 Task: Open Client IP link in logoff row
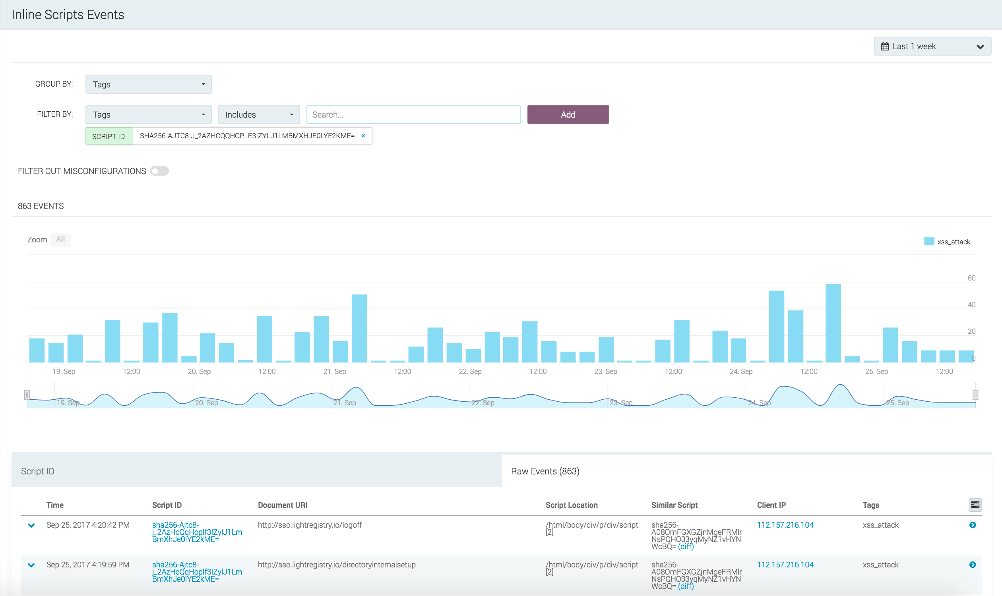coord(785,525)
